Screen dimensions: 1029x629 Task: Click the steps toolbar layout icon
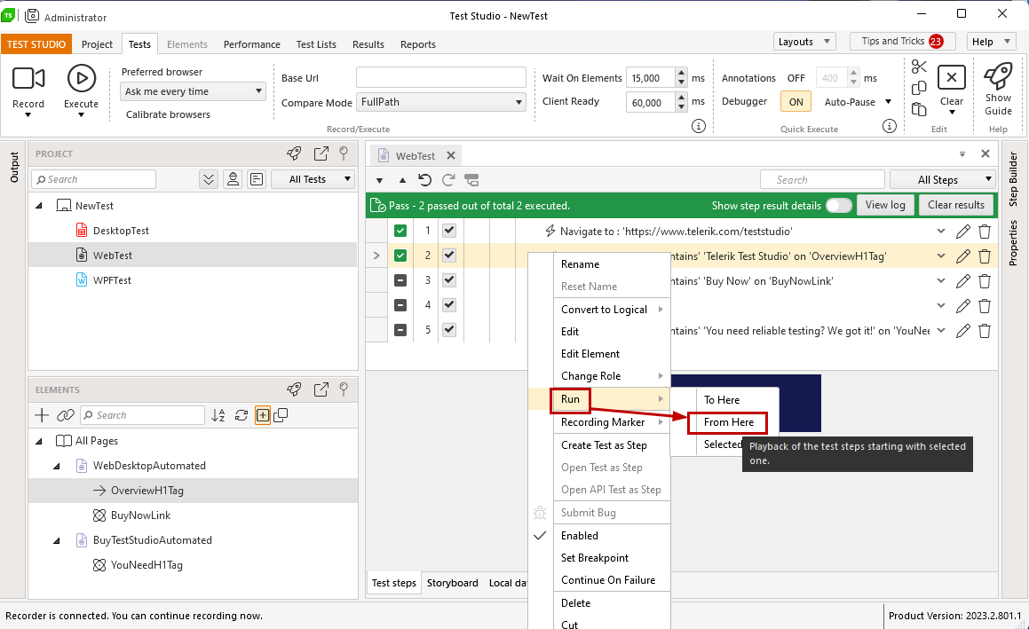pyautogui.click(x=471, y=180)
